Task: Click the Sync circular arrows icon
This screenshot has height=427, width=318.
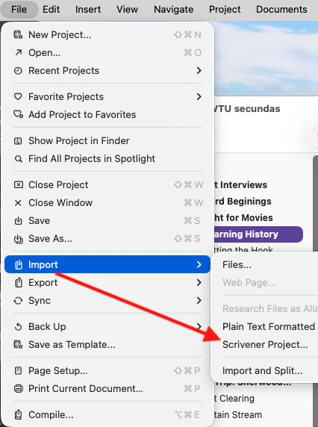Action: click(x=18, y=301)
